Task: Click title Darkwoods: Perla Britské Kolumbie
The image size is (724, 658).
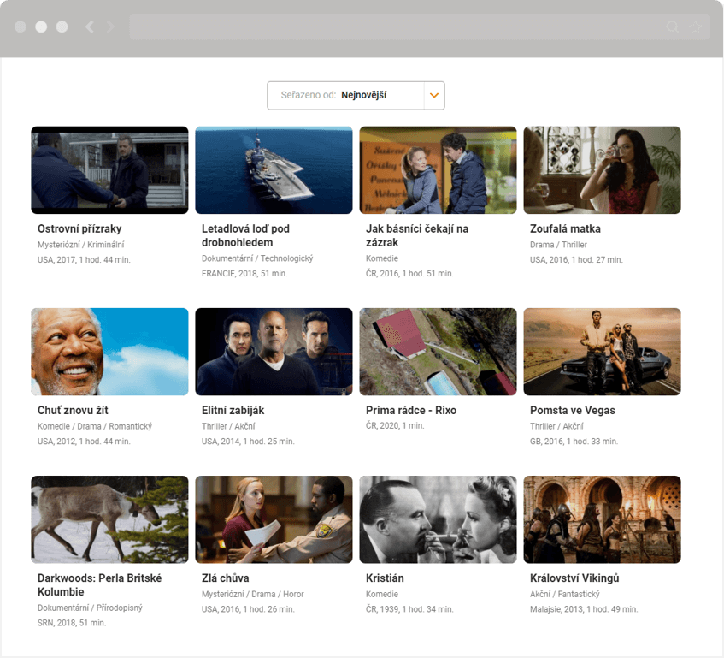Action: coord(100,585)
